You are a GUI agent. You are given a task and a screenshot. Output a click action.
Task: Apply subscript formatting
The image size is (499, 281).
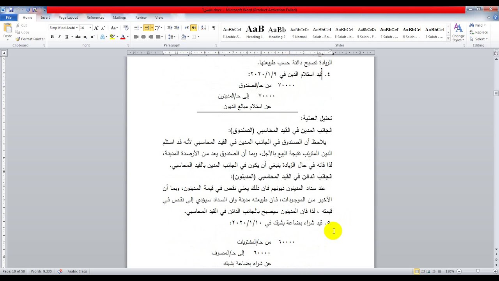point(85,37)
